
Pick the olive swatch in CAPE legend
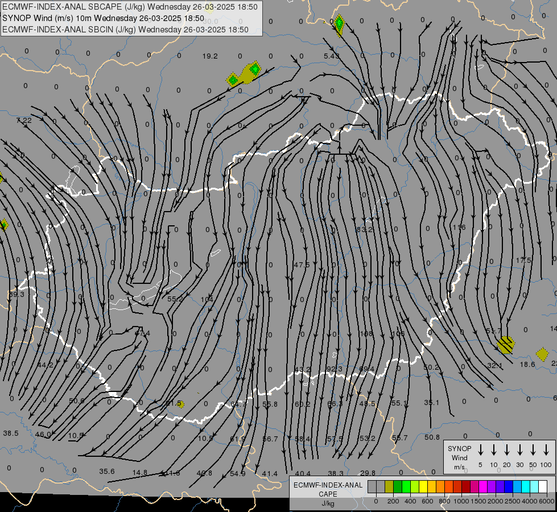389,487
